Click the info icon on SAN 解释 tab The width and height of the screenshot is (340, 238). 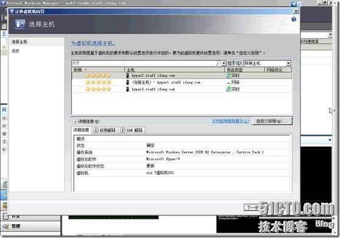pyautogui.click(x=122, y=130)
